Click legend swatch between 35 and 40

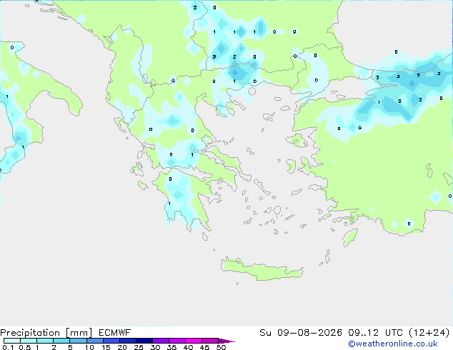pos(177,341)
